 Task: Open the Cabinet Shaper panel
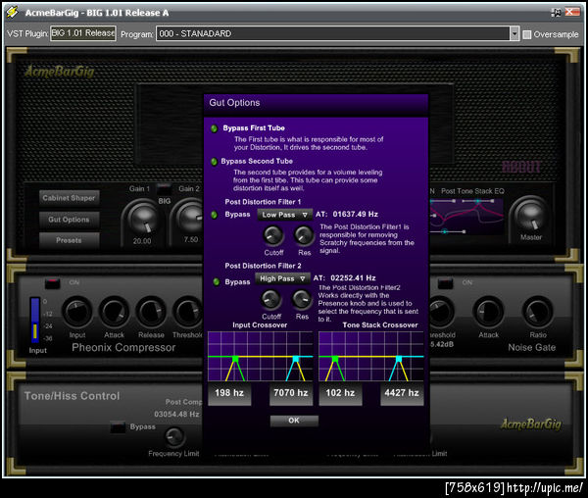[x=69, y=198]
